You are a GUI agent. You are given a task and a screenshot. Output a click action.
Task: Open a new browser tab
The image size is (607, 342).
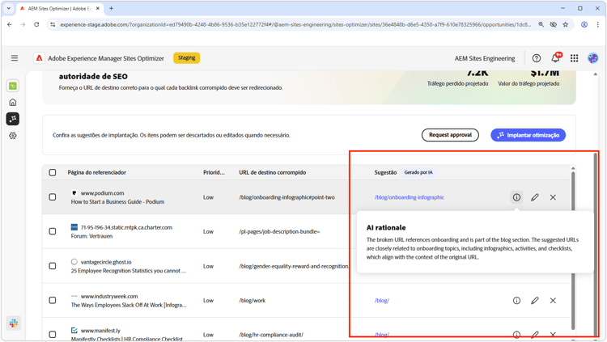111,8
